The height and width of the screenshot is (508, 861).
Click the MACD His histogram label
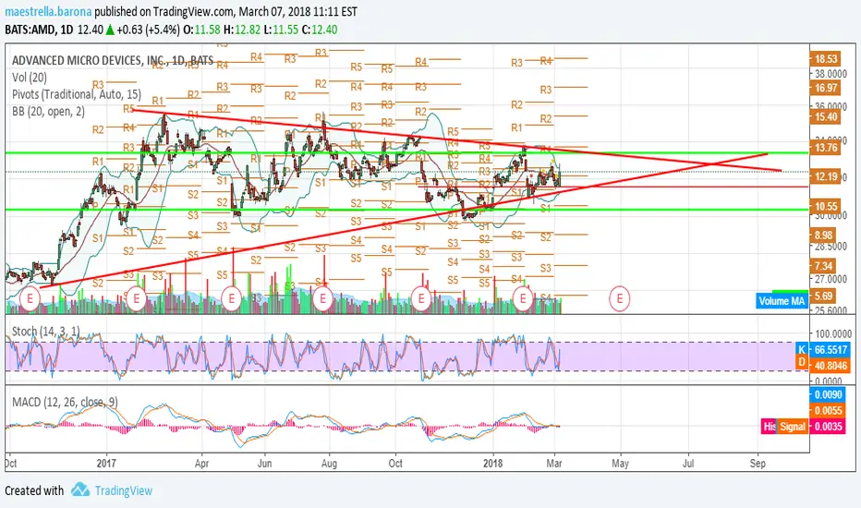click(770, 426)
